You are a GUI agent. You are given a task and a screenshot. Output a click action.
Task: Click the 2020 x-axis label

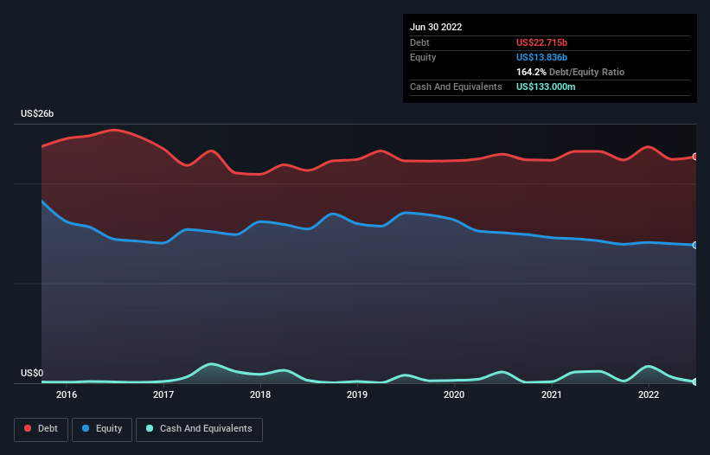pos(454,394)
